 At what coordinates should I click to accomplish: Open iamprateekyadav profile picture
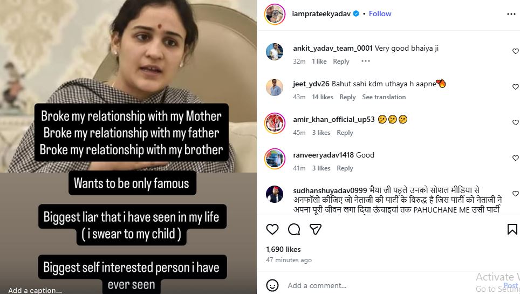pyautogui.click(x=275, y=14)
